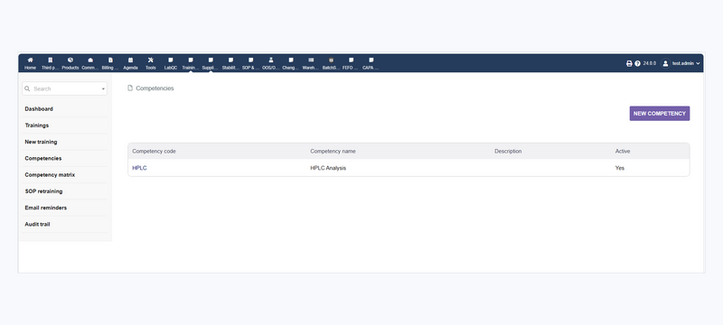Image resolution: width=723 pixels, height=325 pixels.
Task: Sort by Active column header
Action: 623,151
